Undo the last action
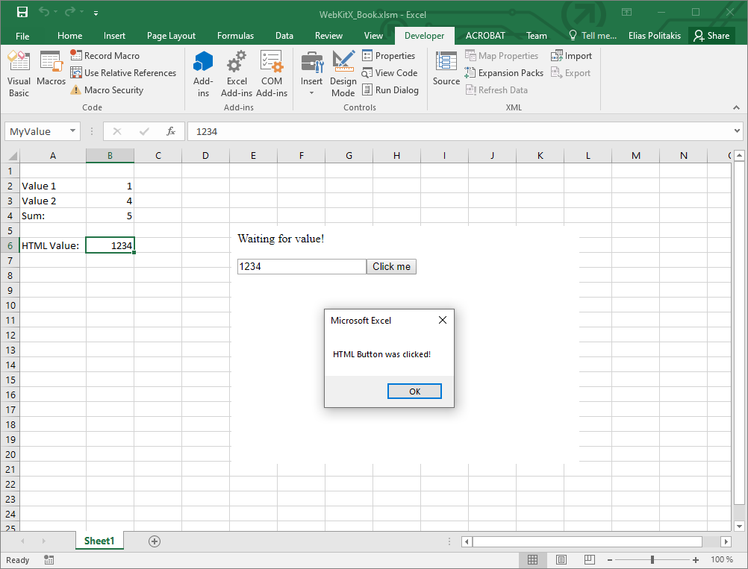This screenshot has width=748, height=569. 44,12
